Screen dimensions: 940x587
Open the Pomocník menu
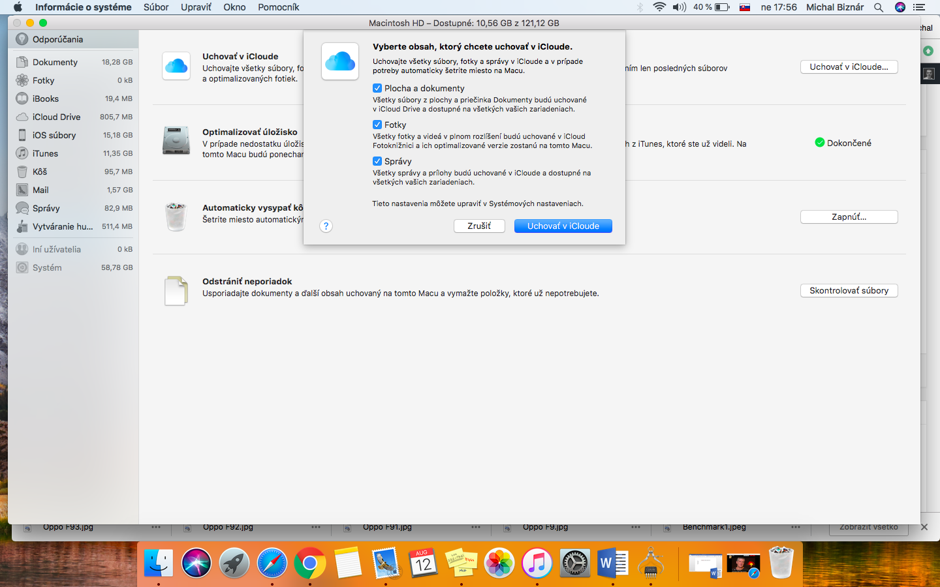(279, 7)
